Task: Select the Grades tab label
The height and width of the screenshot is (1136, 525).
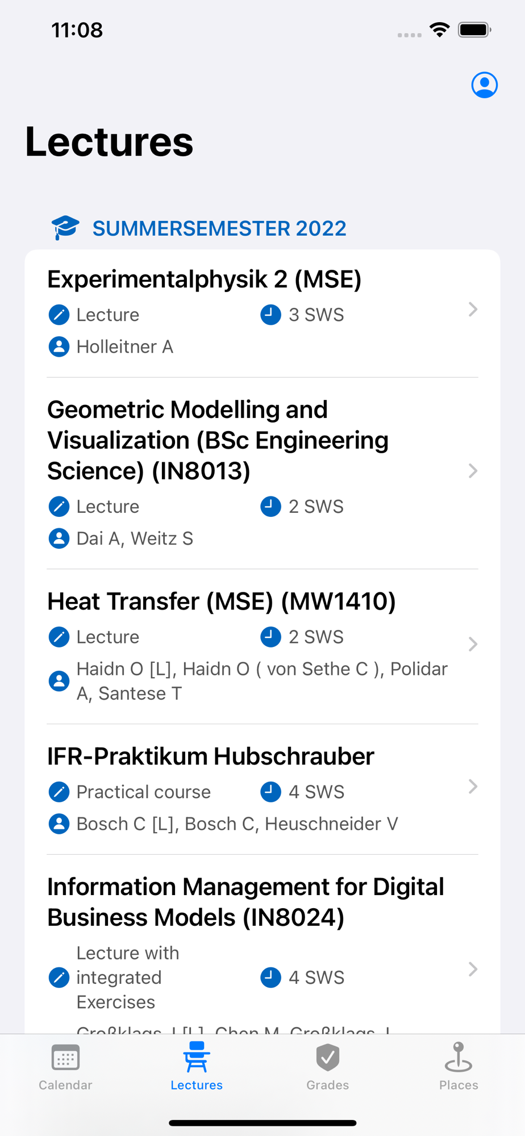Action: coord(328,1085)
